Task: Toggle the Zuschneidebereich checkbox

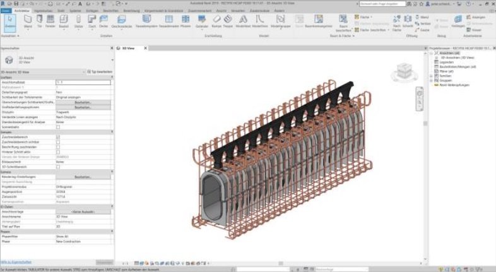Action: click(58, 137)
